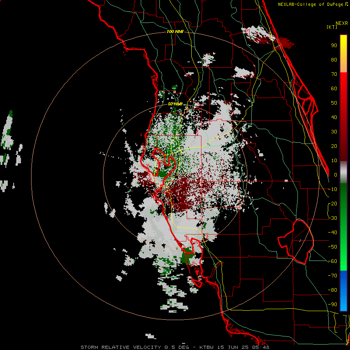Image resolution: width=350 pixels, height=350 pixels.
Task: Click the 10 label on the velocity scale
Action: 334,161
